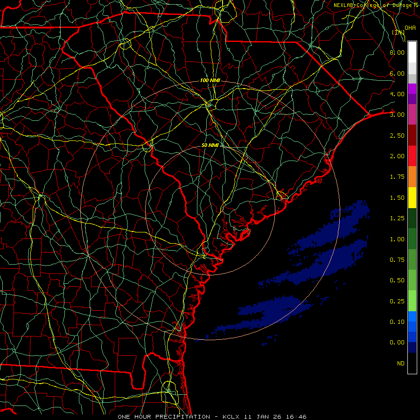Screen dimensions: 420x420
Task: Click the 0.00 legend value
Action: coord(397,343)
